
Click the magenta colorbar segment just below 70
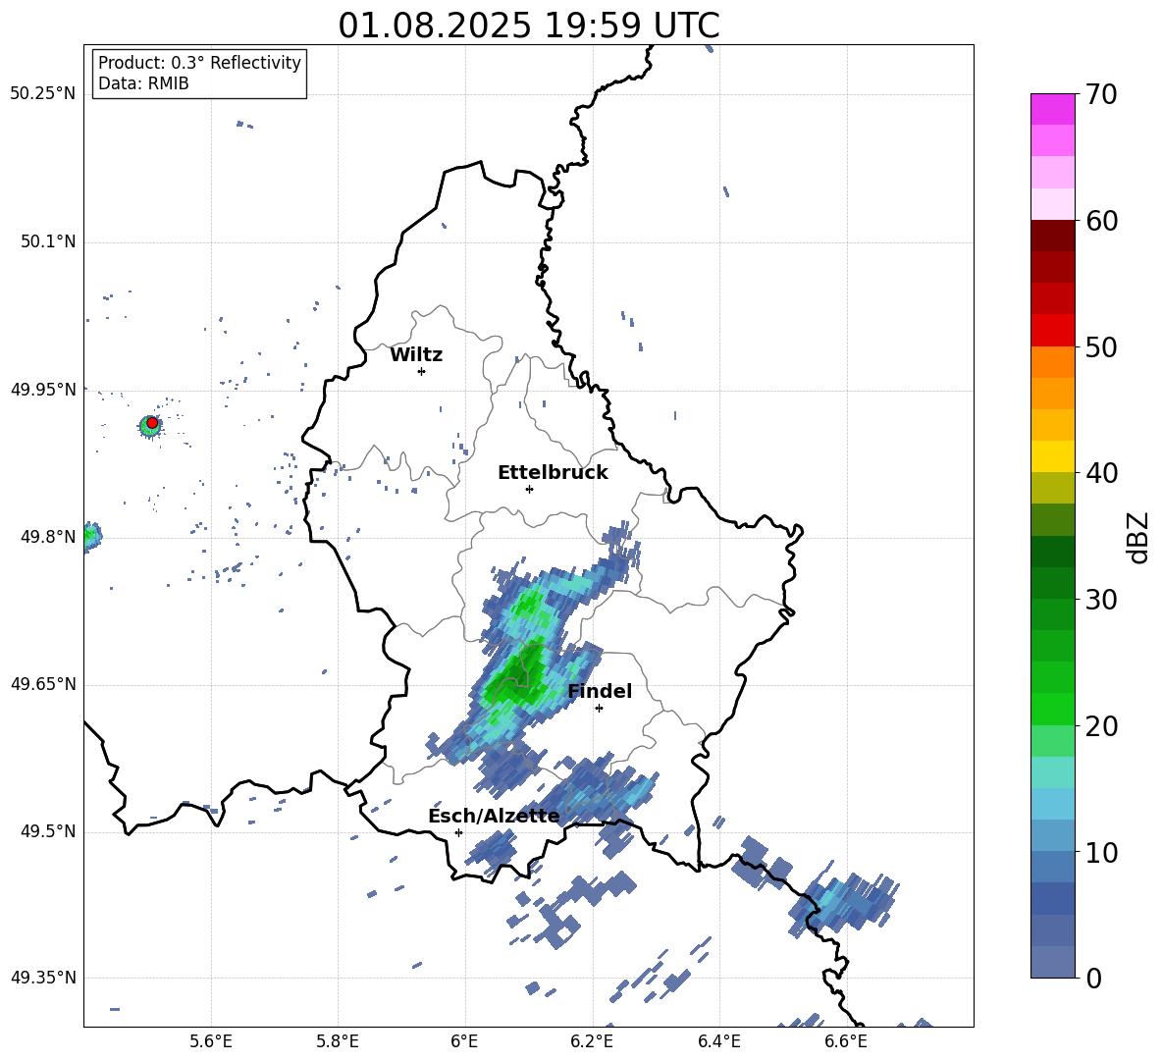click(1052, 109)
